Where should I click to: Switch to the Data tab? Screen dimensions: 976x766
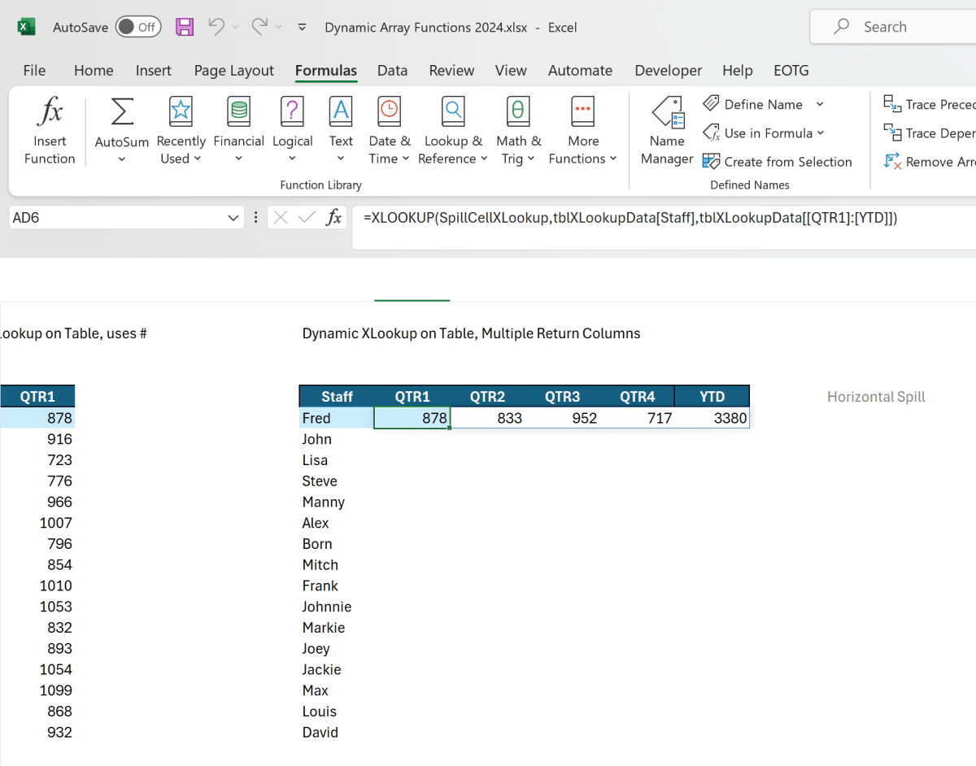pyautogui.click(x=392, y=71)
